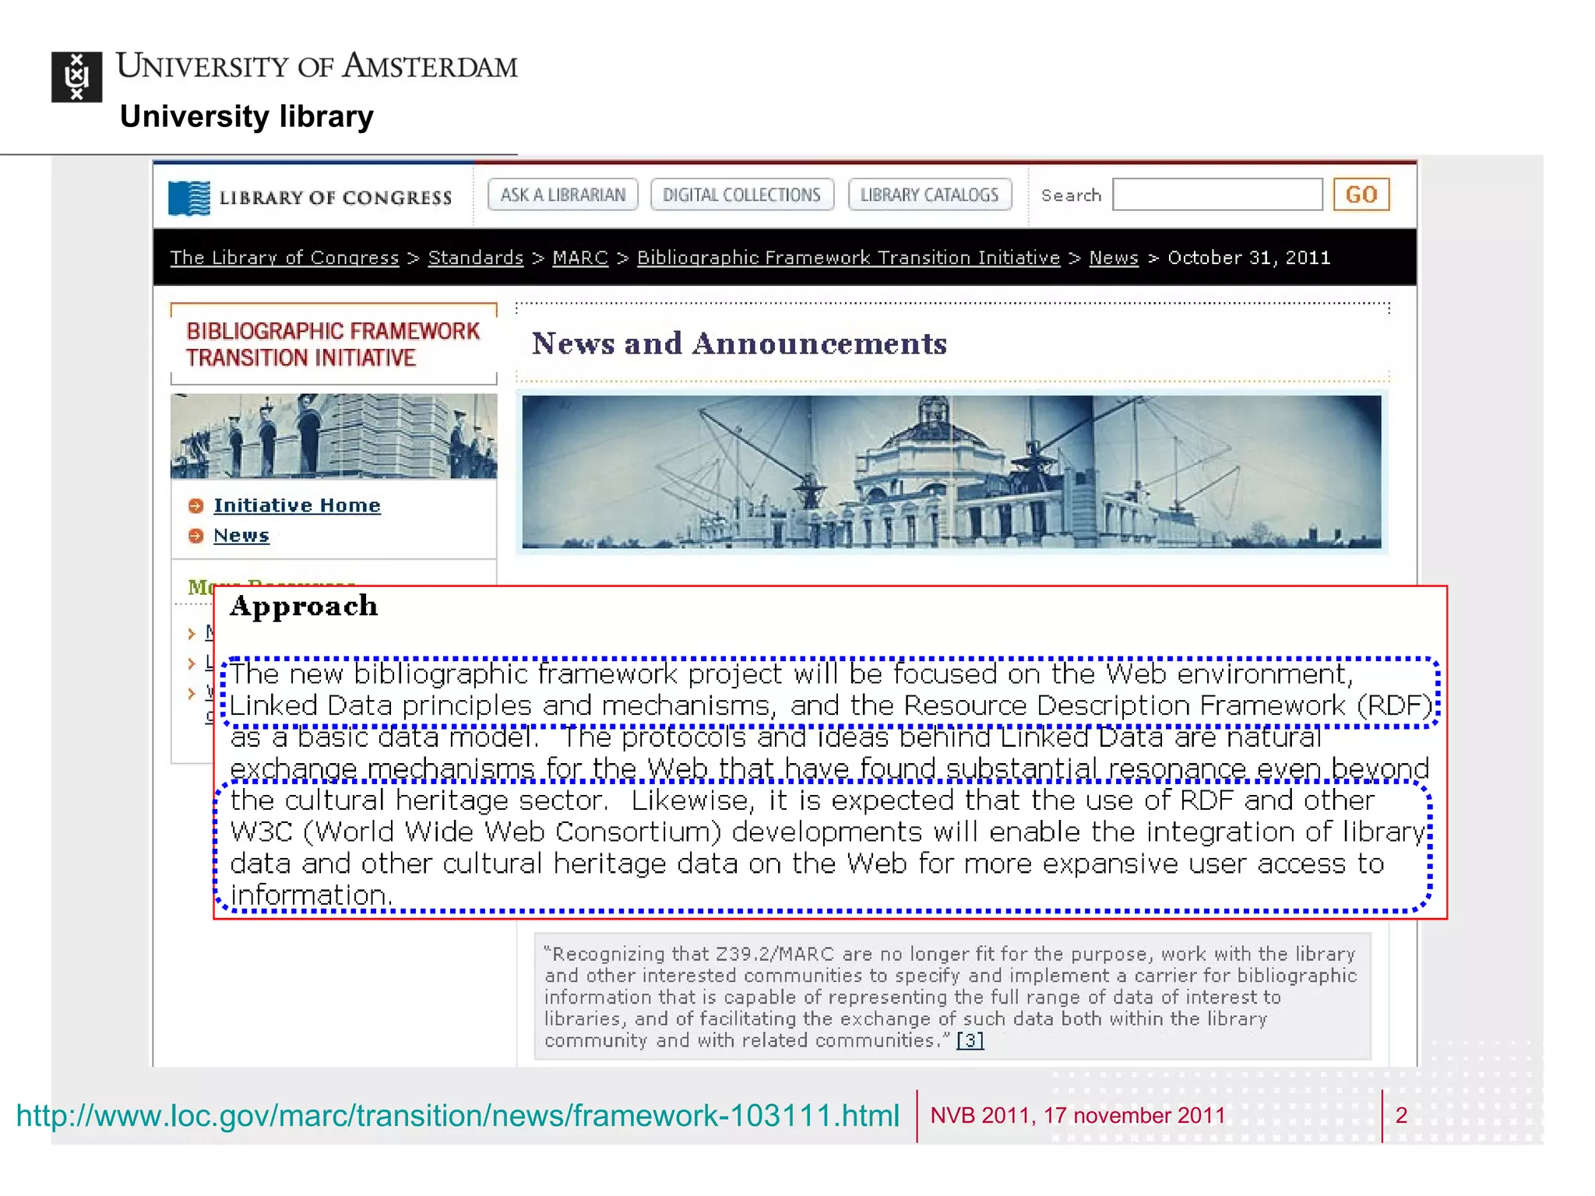
Task: Follow The Library of Congress breadcrumb link
Action: pos(284,258)
